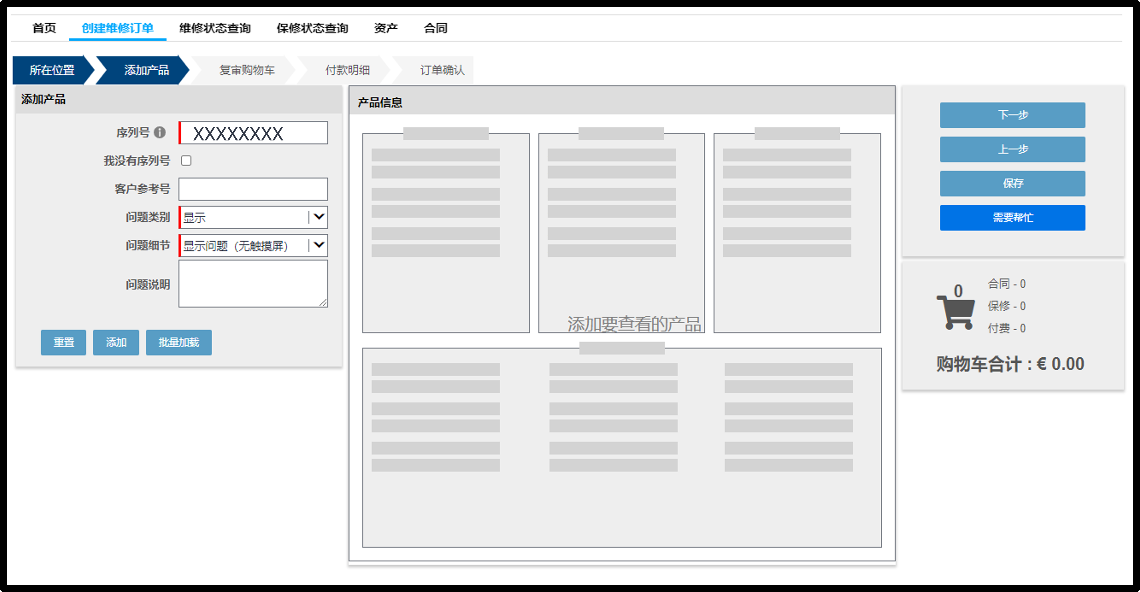Focus the 问题说明 text area
This screenshot has height=592, width=1140.
(x=253, y=284)
